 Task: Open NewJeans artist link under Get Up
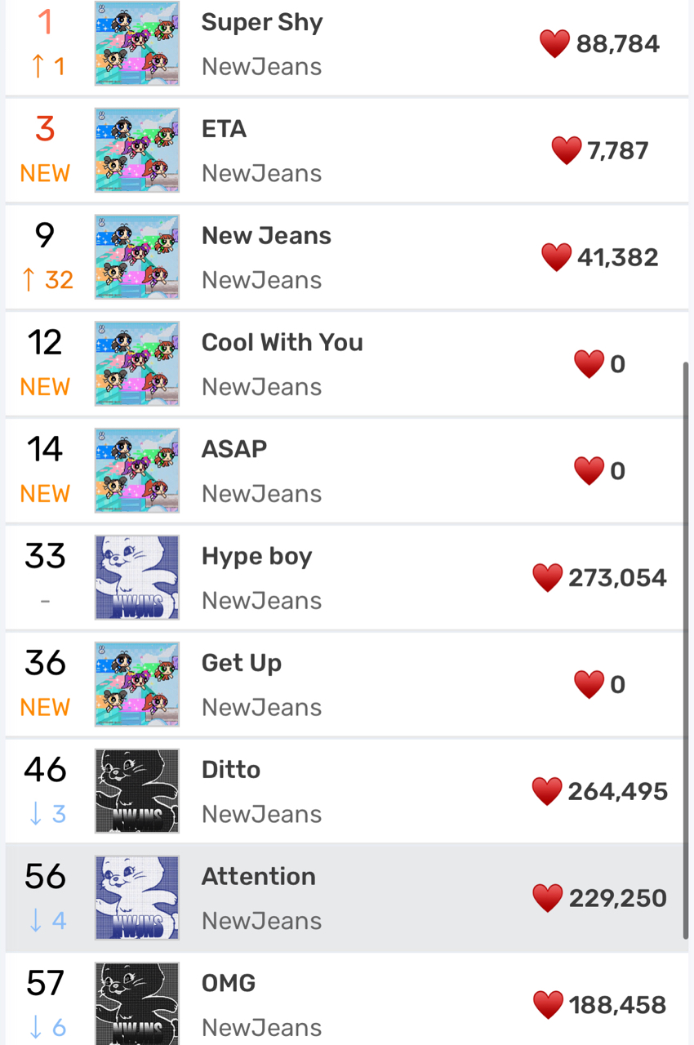click(x=261, y=708)
